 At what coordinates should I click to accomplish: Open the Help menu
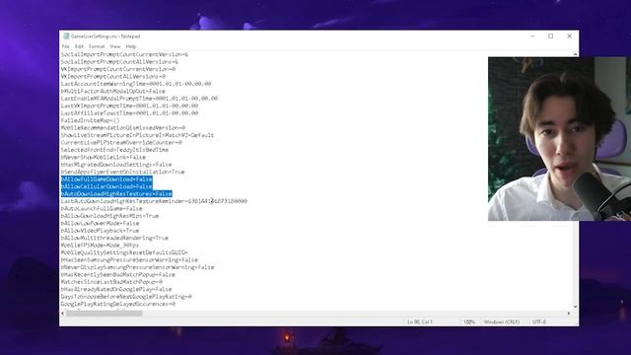pos(131,46)
